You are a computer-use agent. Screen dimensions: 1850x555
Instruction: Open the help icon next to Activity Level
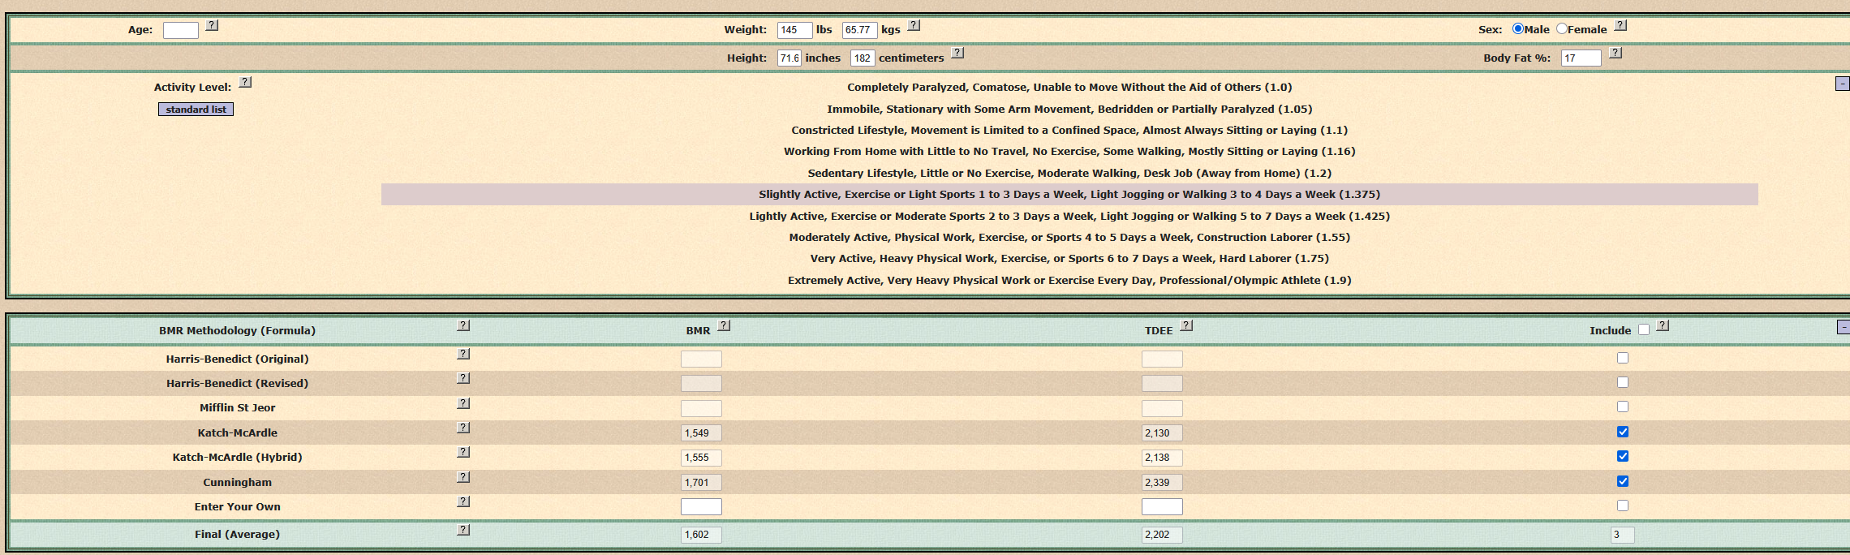pyautogui.click(x=245, y=82)
